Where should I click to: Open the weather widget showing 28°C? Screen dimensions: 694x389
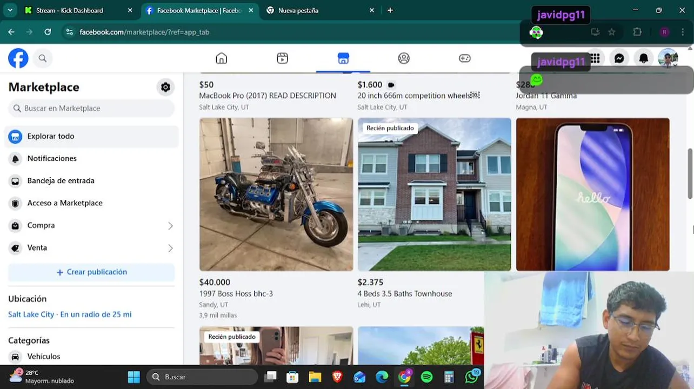point(42,377)
